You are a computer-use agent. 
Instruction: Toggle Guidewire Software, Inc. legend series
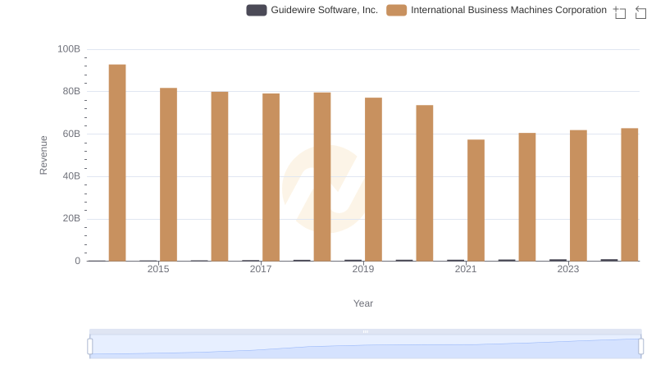pos(312,10)
